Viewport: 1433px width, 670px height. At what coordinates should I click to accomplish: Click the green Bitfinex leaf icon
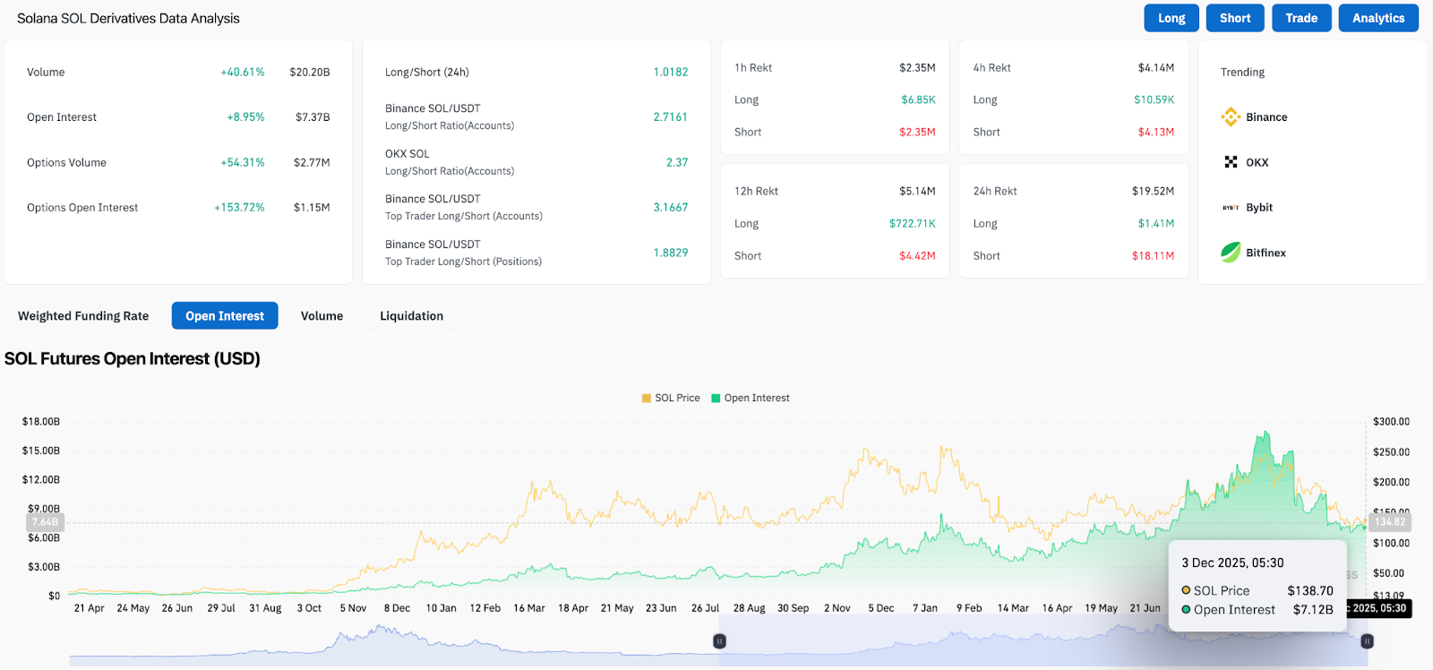1231,253
